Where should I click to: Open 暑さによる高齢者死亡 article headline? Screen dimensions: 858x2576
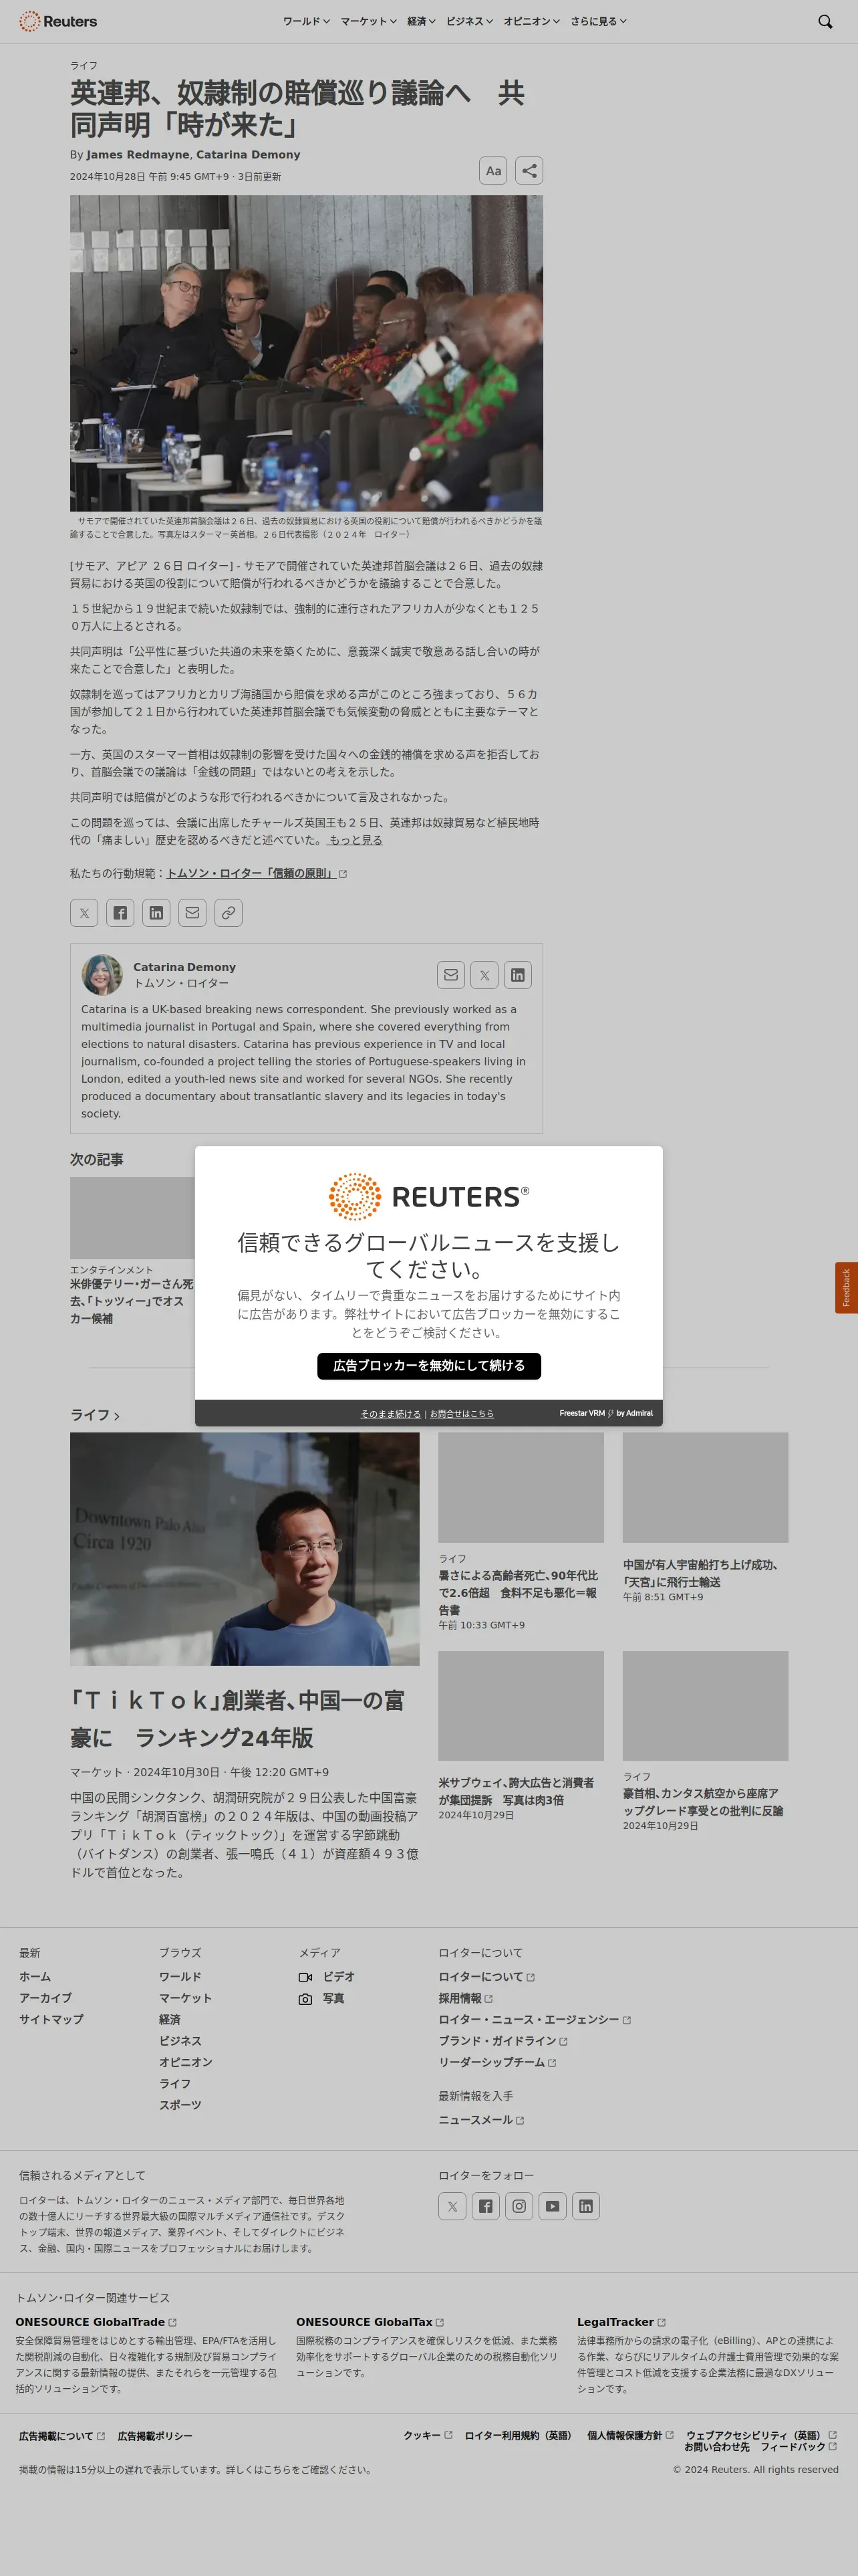(519, 1592)
